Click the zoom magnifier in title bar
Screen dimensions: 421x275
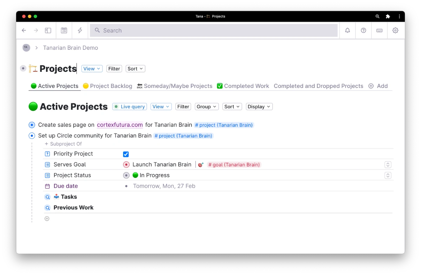click(377, 16)
